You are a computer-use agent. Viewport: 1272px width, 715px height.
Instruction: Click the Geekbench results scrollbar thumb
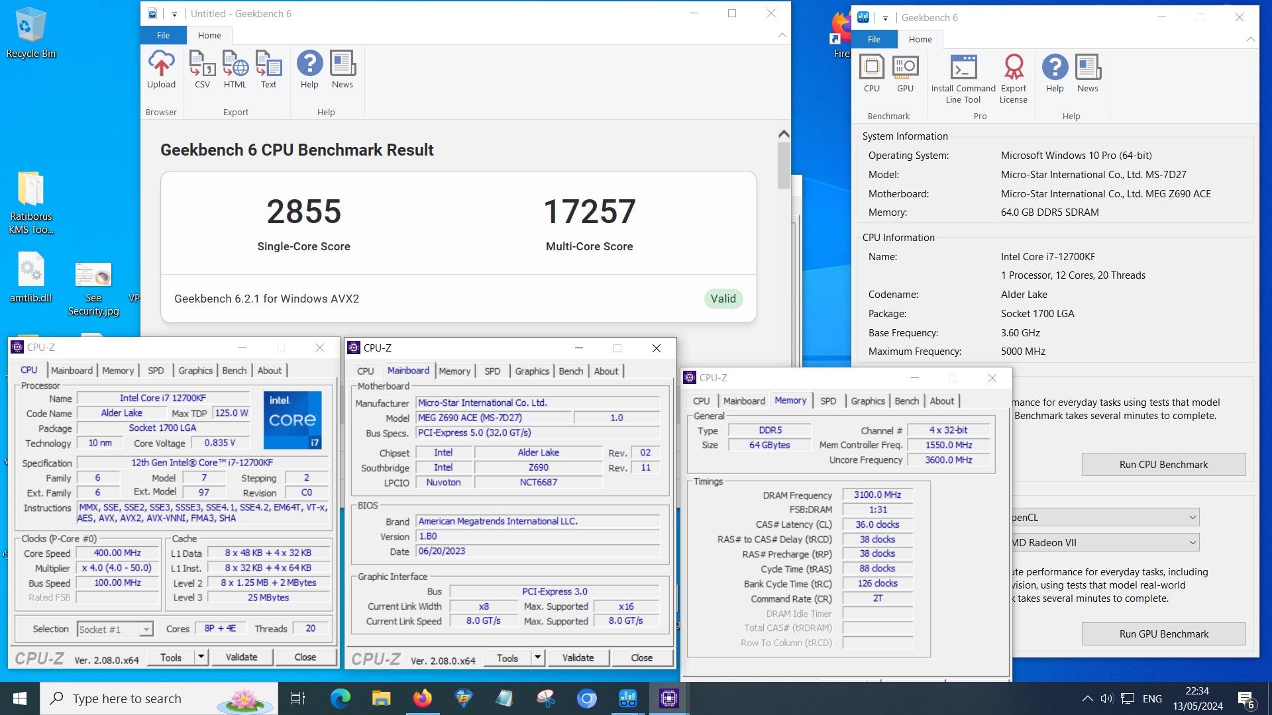pos(784,166)
